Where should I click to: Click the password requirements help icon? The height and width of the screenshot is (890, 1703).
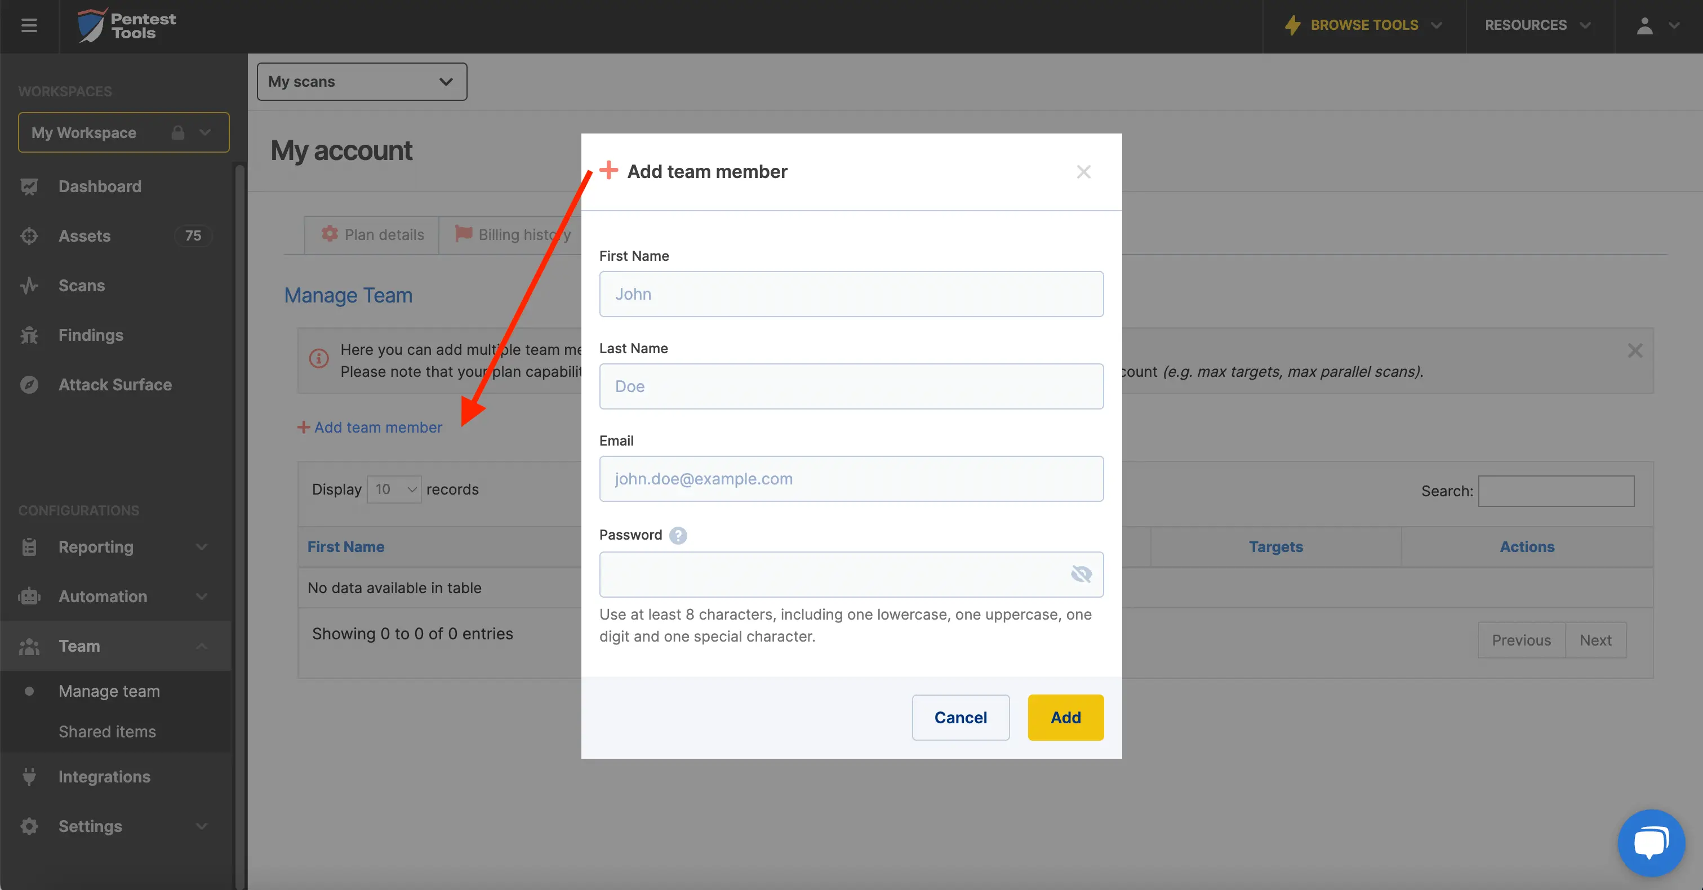coord(678,536)
